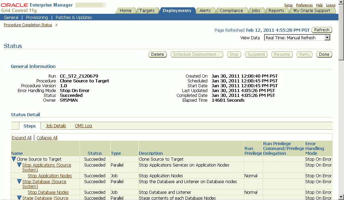Open the Stop Applications (Source System) step link
This screenshot has height=200, width=344.
coord(46,167)
